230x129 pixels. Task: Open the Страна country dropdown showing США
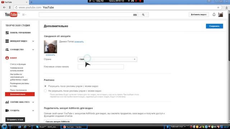[x=107, y=59]
